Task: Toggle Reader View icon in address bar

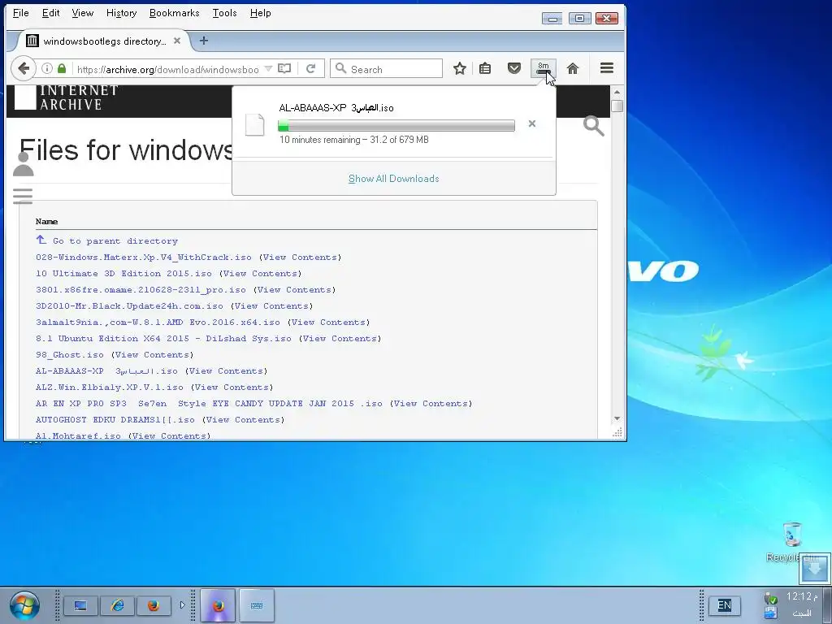Action: 284,69
